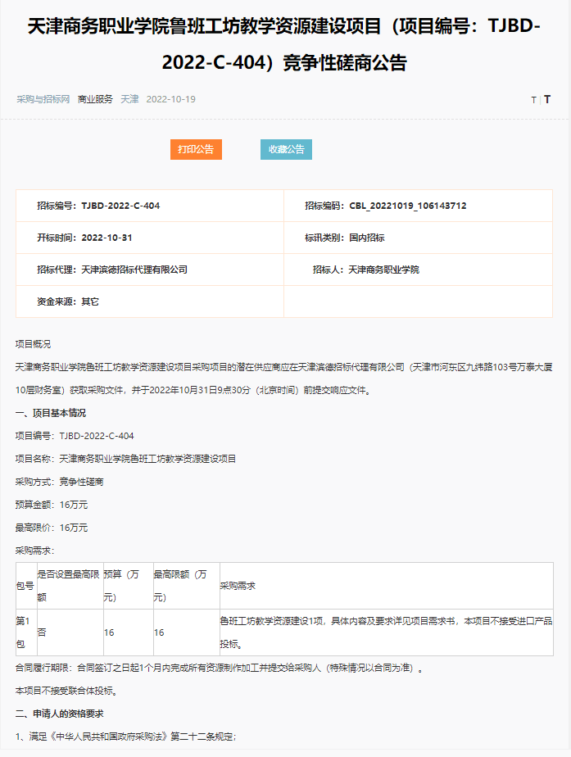
Task: Click the 招标编号 TJBD-2022-C-404 cell
Action: [x=150, y=206]
